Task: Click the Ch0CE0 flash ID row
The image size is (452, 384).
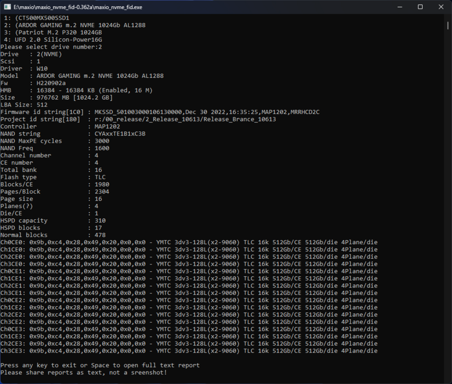Action: pyautogui.click(x=189, y=242)
